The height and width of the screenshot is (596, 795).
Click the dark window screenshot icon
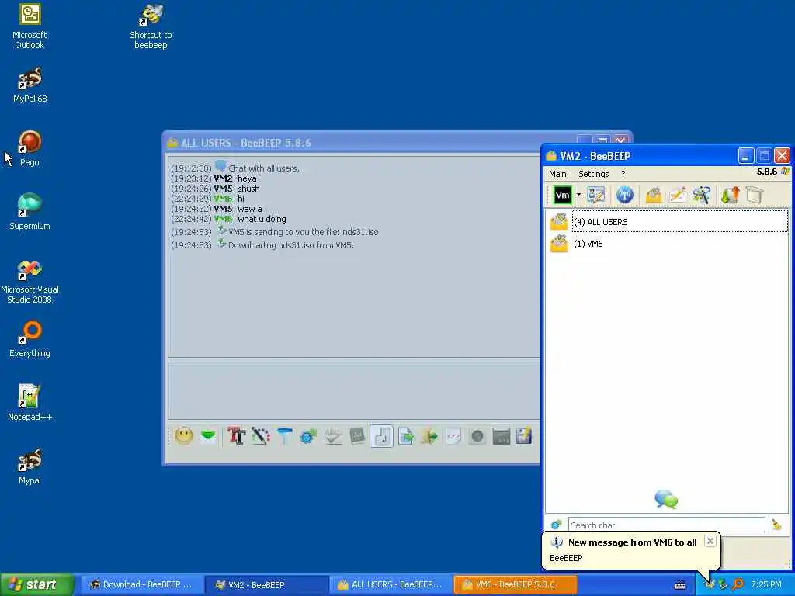[501, 436]
